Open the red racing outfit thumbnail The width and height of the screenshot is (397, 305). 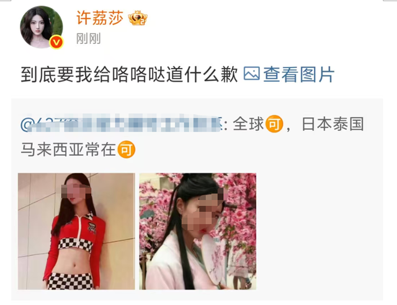(76, 231)
